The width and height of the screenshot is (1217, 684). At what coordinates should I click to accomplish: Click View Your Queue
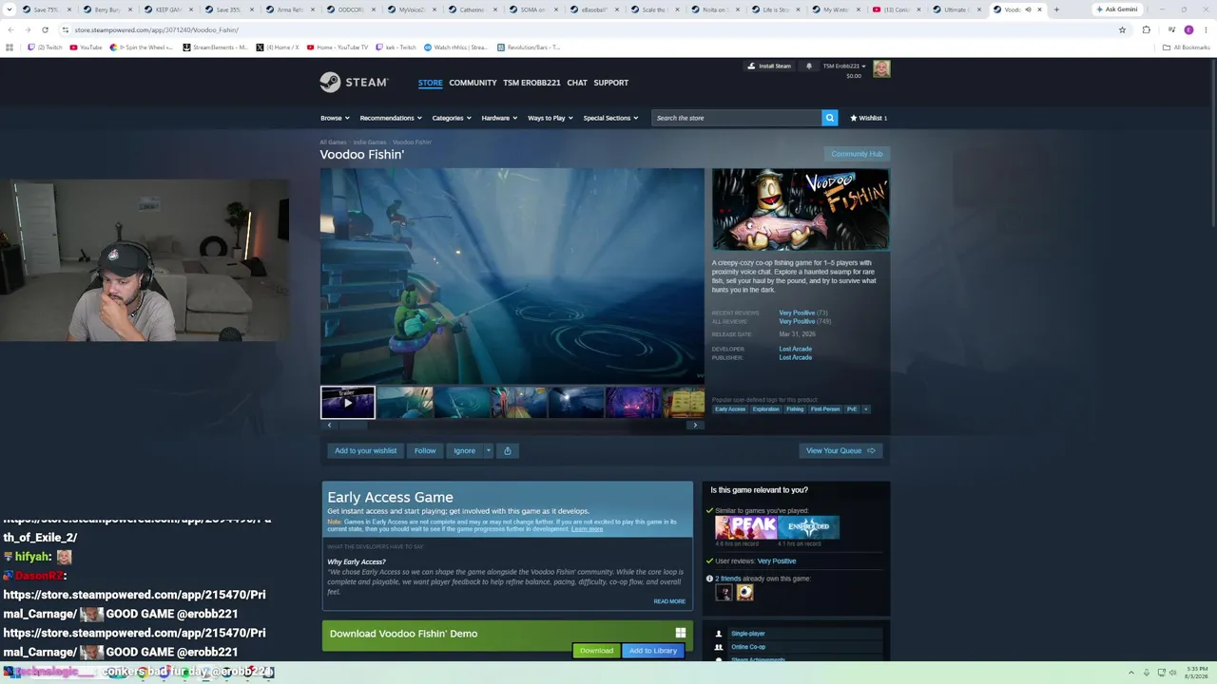(840, 450)
